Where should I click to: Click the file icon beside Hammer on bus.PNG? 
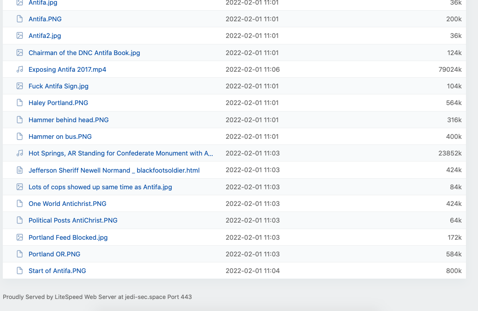point(19,137)
